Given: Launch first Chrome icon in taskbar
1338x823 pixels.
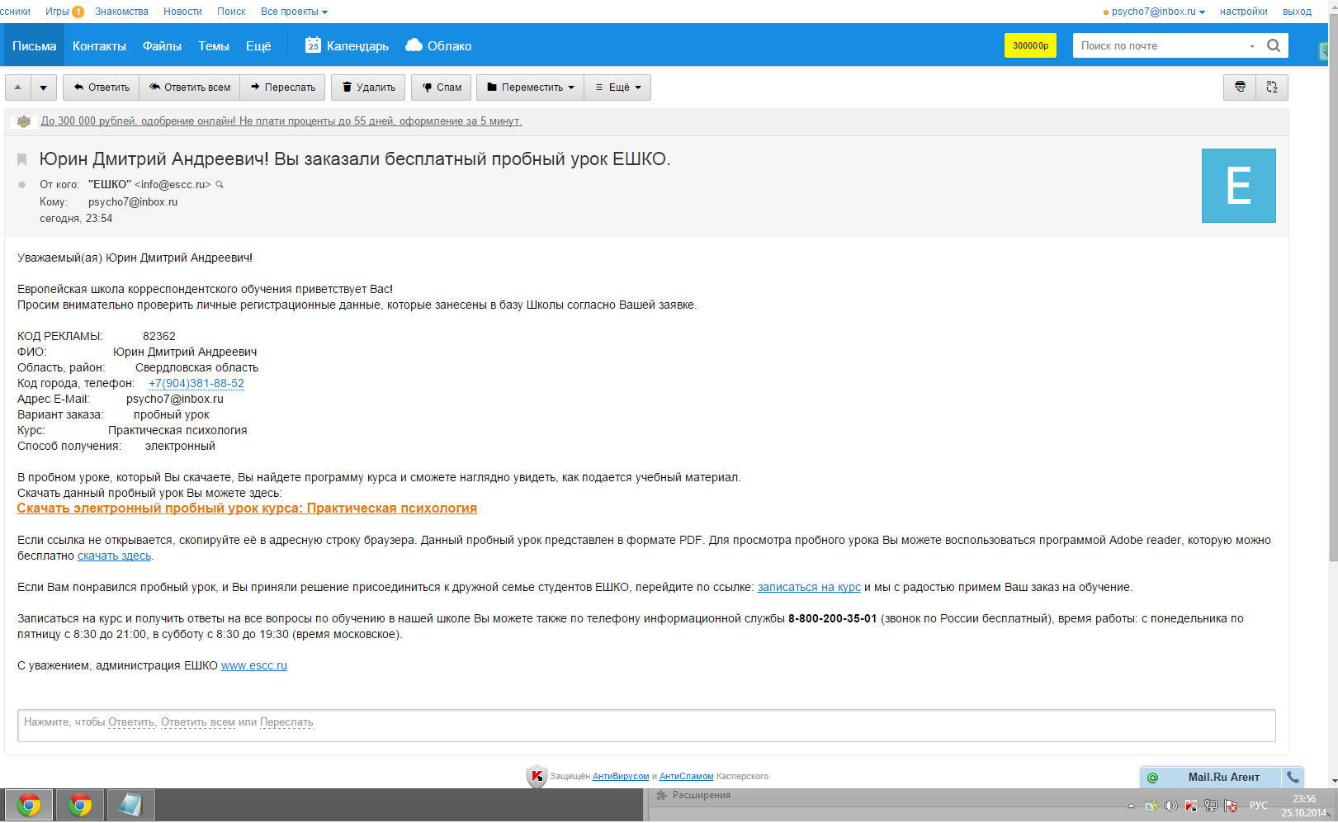Looking at the screenshot, I should coord(29,805).
